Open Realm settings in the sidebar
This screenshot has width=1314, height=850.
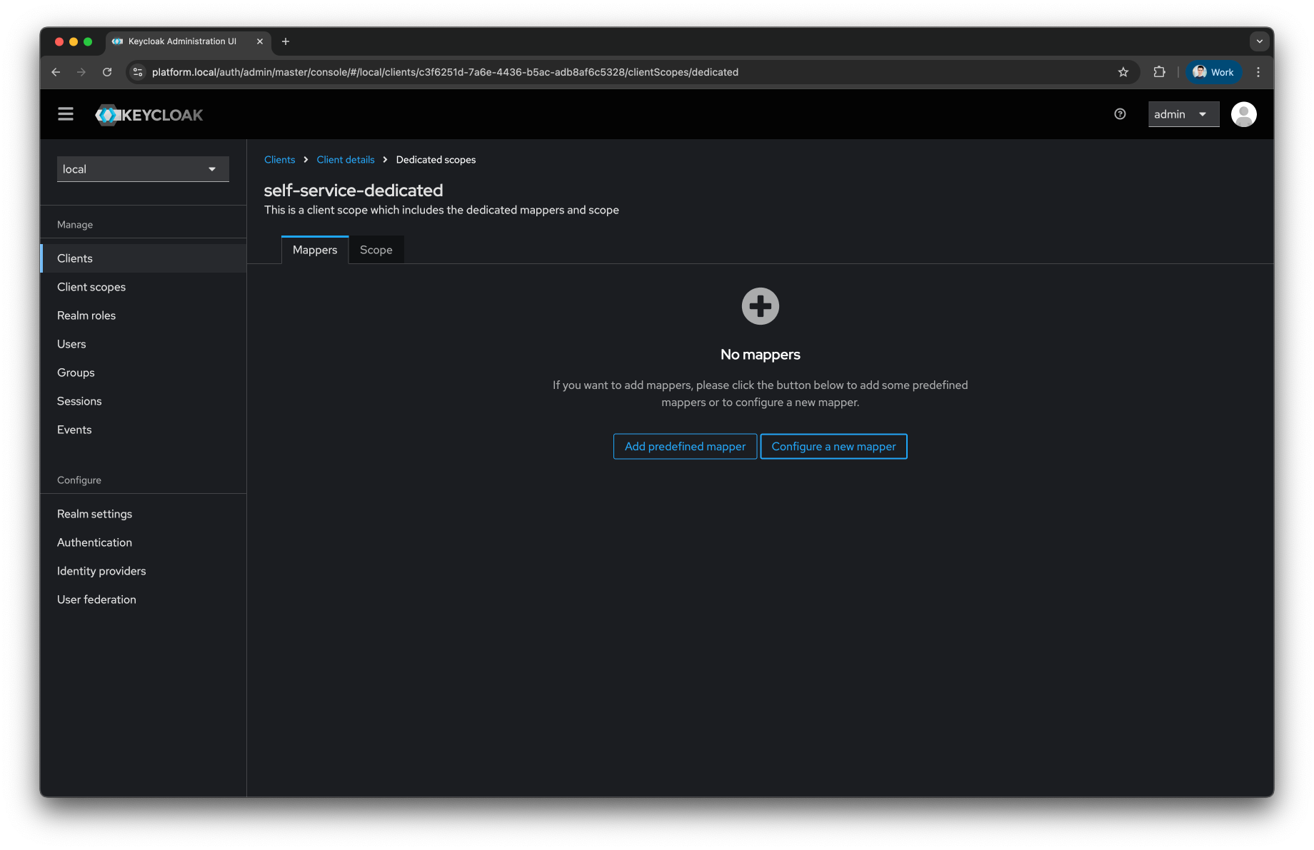click(94, 513)
